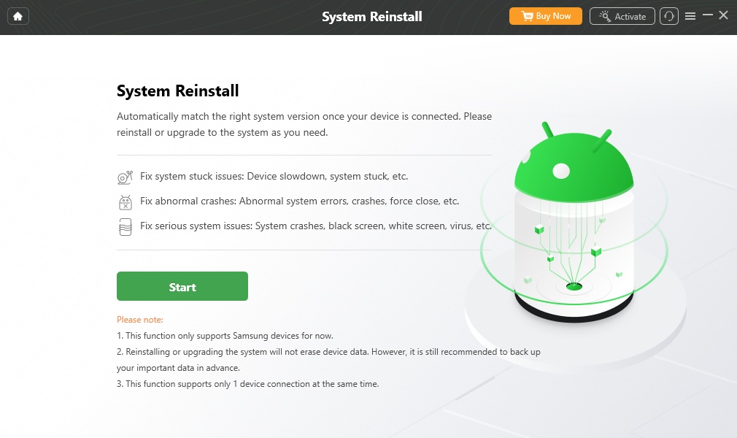Close the System Reinstall window

click(723, 15)
